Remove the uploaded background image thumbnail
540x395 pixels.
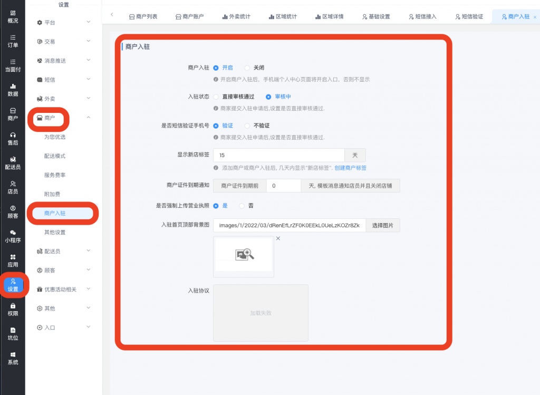coord(278,239)
